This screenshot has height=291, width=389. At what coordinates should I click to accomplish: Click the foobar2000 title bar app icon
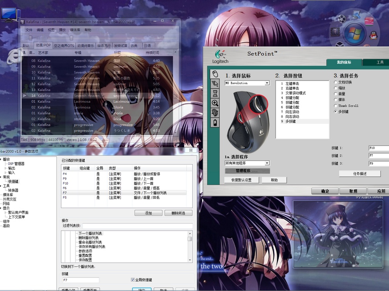[23, 22]
